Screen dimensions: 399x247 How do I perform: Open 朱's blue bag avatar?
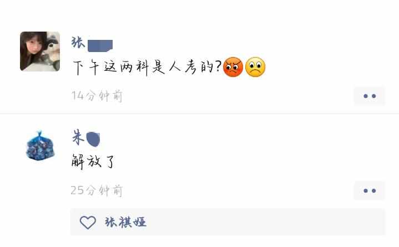tap(40, 146)
